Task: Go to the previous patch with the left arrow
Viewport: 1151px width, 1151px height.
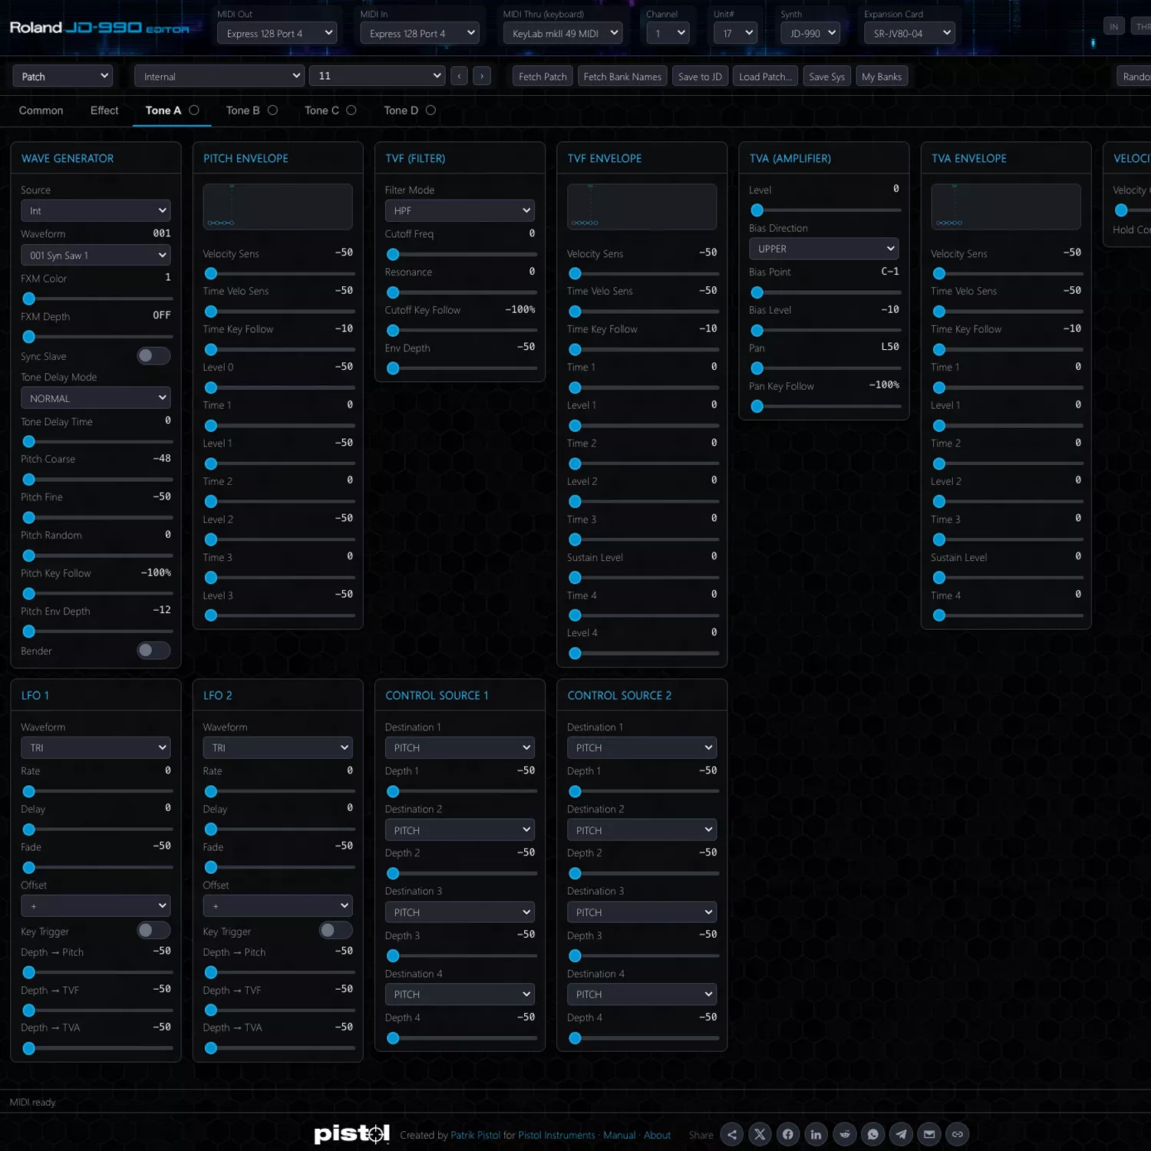Action: click(x=460, y=76)
